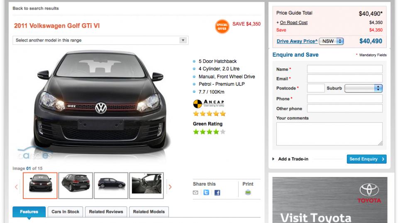Select the rear angle car thumbnail
400x223 pixels.
click(x=76, y=186)
